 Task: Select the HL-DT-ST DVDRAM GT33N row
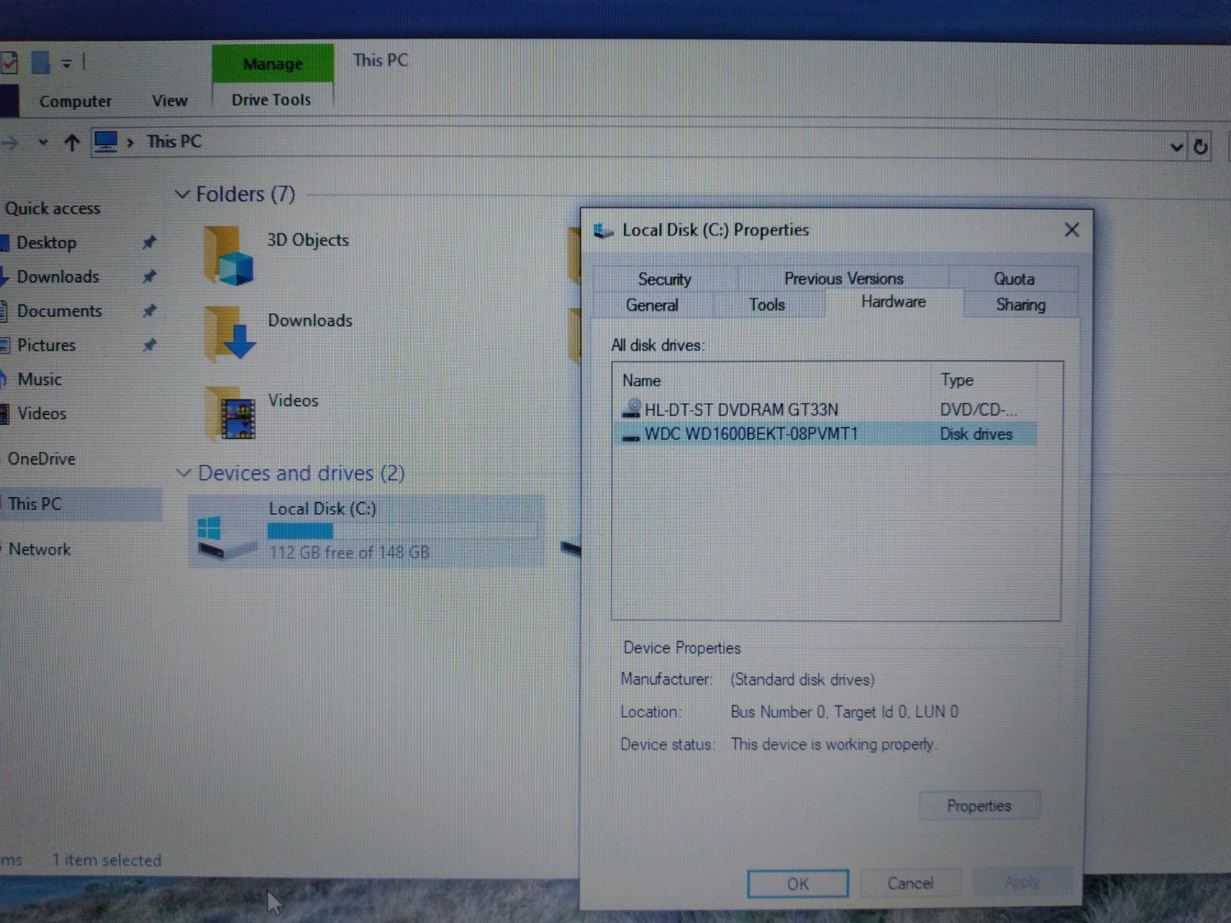pyautogui.click(x=827, y=409)
